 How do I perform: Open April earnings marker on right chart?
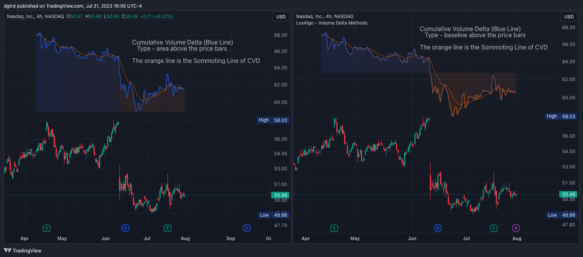[x=334, y=228]
